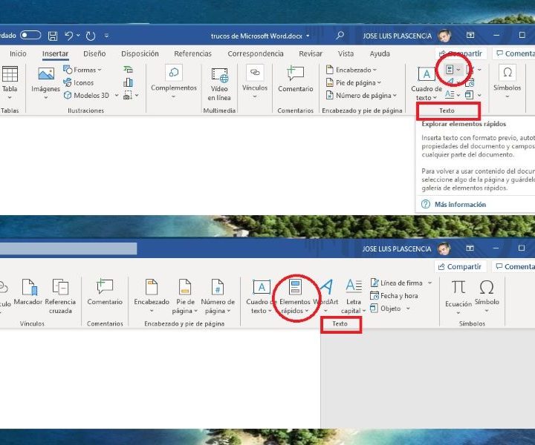
Task: Open the Referencias tab
Action: click(192, 53)
